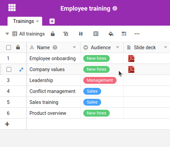Open more view options ellipsis
170x147 pixels.
click(x=137, y=34)
